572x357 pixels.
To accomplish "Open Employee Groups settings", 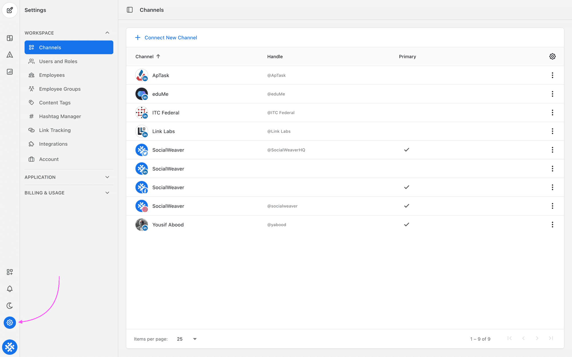I will pyautogui.click(x=69, y=89).
